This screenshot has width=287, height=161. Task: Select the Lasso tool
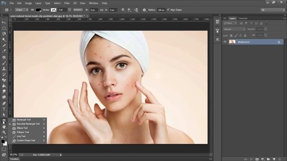pyautogui.click(x=4, y=34)
